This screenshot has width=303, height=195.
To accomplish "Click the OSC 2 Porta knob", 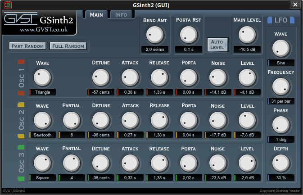I will 189,120.
